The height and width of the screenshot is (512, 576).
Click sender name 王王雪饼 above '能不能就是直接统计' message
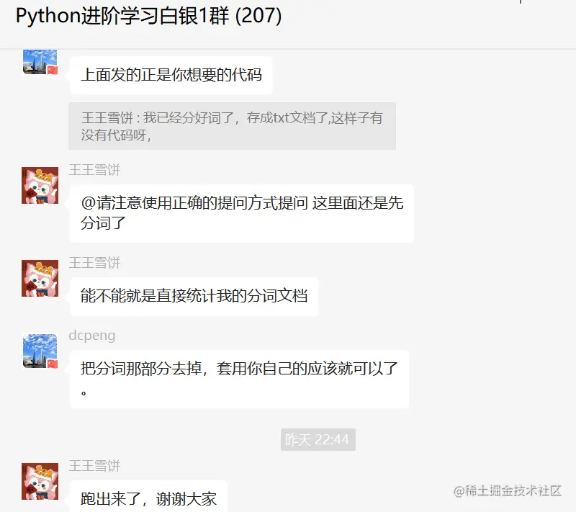tap(94, 263)
